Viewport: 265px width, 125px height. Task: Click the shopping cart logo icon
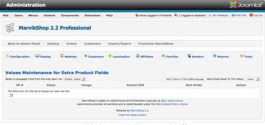tap(10, 28)
